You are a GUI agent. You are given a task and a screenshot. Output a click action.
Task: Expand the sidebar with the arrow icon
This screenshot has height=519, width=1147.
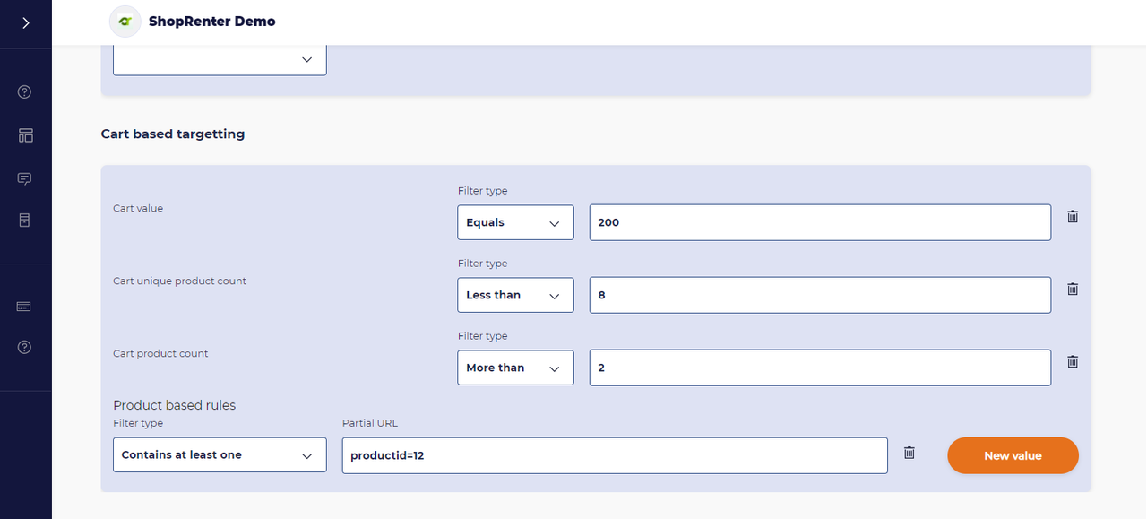25,22
